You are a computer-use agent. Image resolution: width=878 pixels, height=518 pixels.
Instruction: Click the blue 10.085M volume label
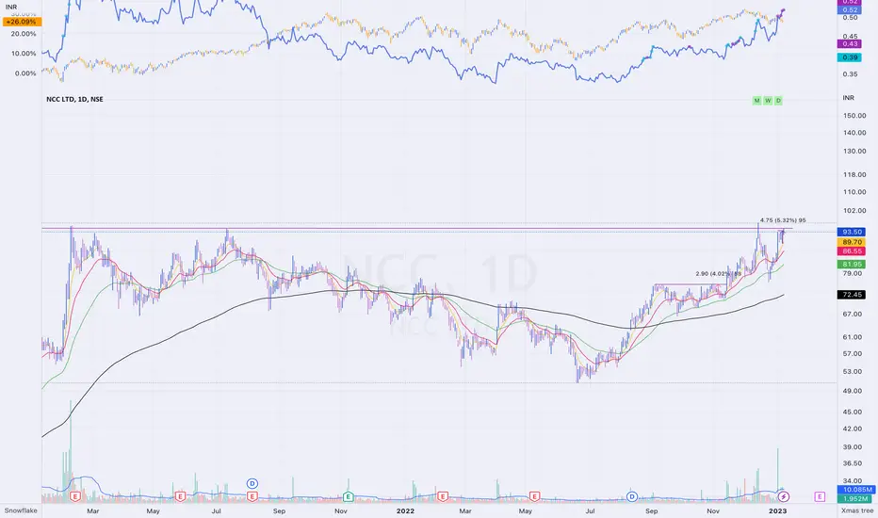854,490
